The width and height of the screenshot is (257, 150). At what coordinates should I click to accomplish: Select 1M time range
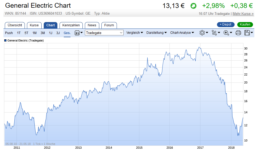[x=34, y=33]
